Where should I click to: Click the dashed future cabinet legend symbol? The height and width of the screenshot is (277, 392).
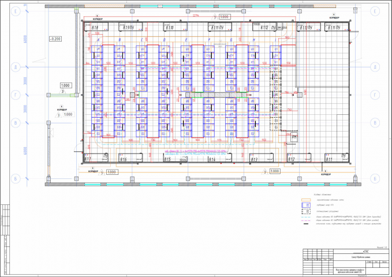coord(306,211)
